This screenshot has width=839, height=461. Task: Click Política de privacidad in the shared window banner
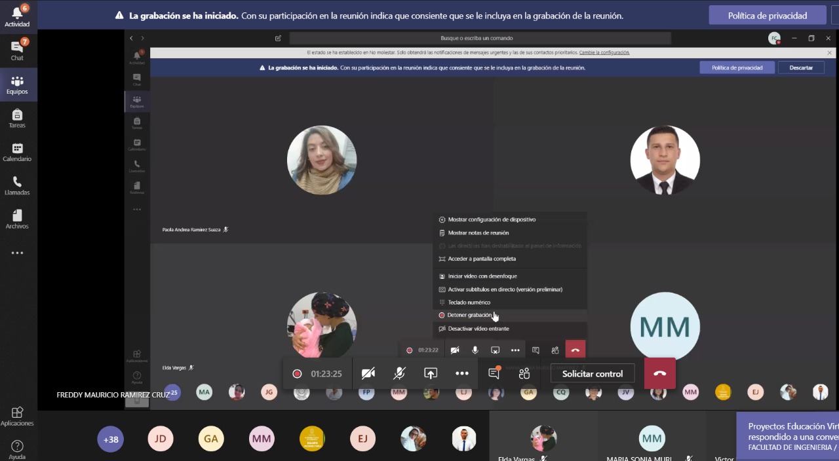(x=737, y=67)
